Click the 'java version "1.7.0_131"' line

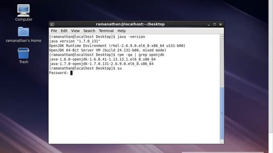pyautogui.click(x=75, y=41)
